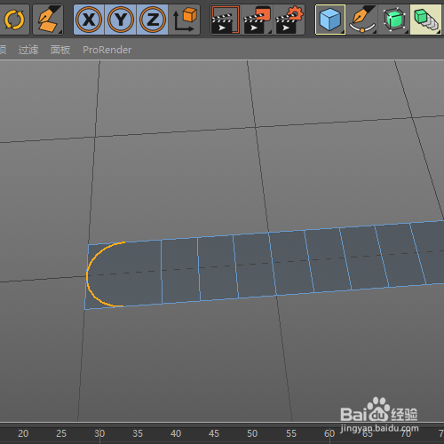Render the active view clapperboard
This screenshot has width=444, height=444.
226,20
